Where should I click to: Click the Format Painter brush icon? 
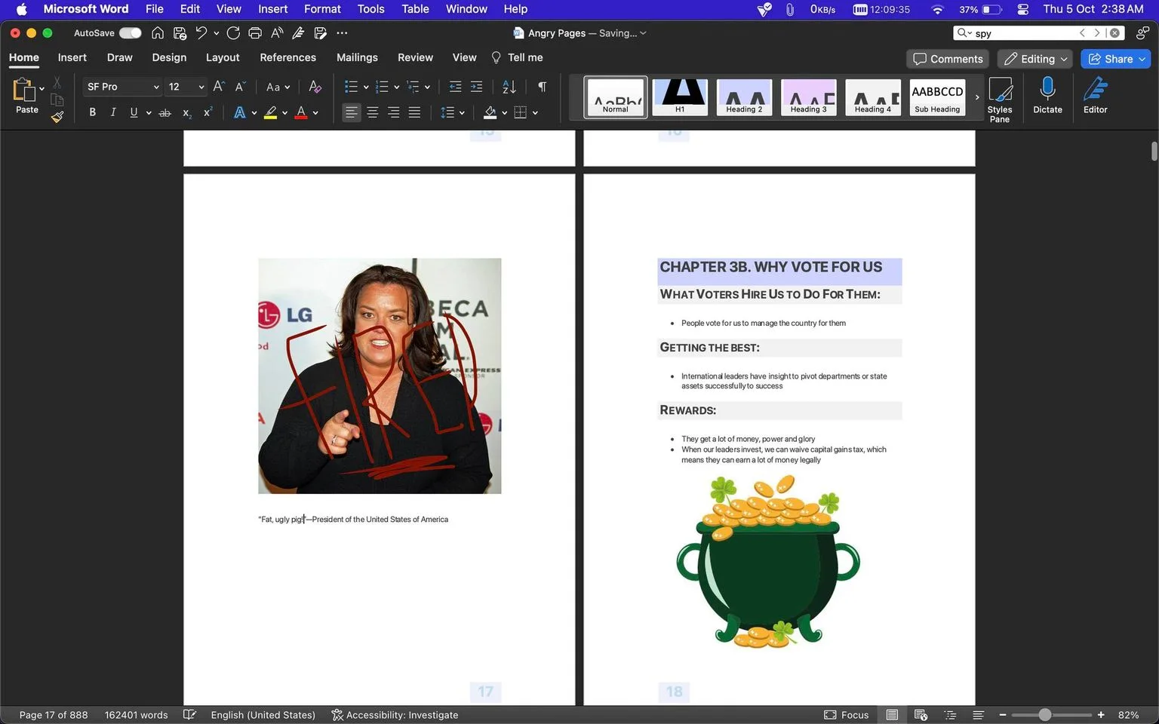coord(57,117)
